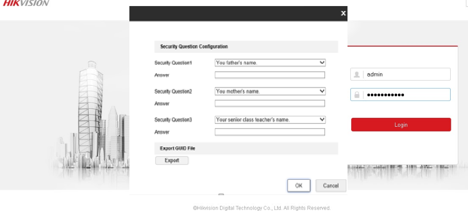Click the user avatar icon beside admin

[x=357, y=75]
